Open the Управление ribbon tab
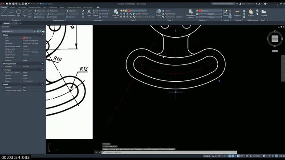The width and height of the screenshot is (285, 160). [x=53, y=7]
